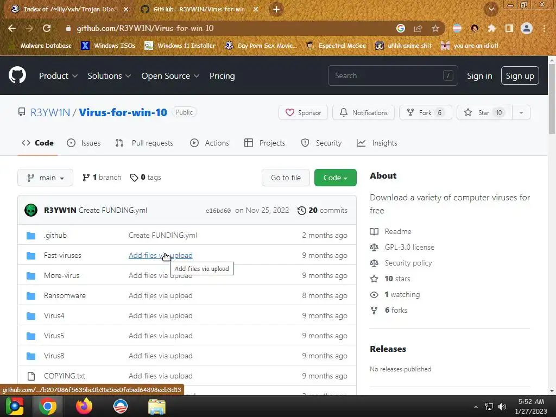
Task: Switch to the Pull requests tab
Action: pyautogui.click(x=144, y=143)
